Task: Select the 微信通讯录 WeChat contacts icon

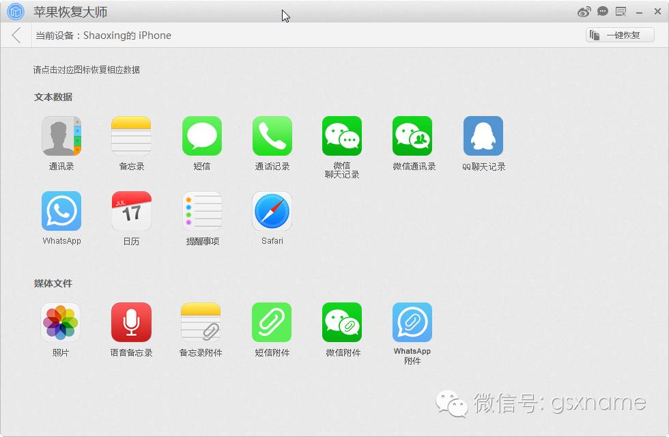Action: [x=412, y=136]
